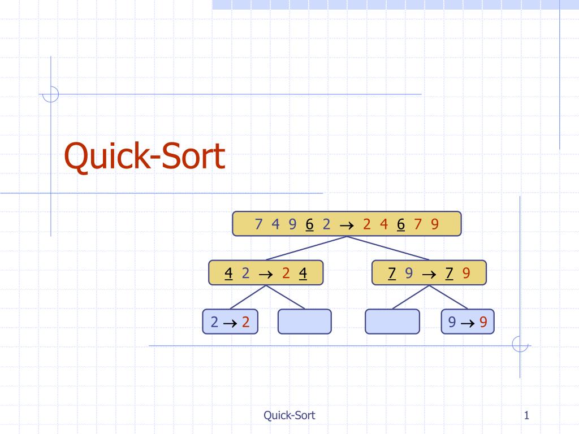The image size is (579, 434).
Task: Click the leaf node "9 → 9"
Action: coord(468,321)
